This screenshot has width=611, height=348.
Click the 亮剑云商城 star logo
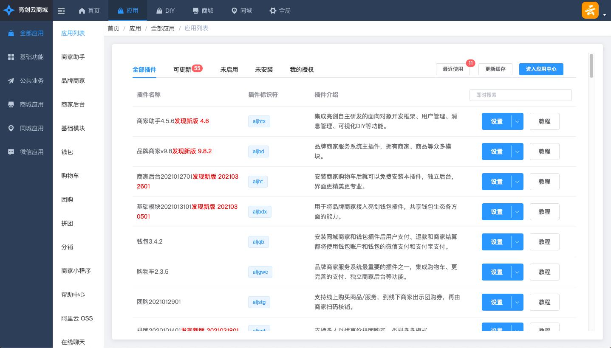(8, 10)
